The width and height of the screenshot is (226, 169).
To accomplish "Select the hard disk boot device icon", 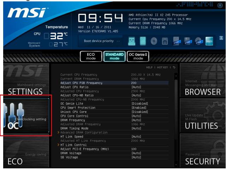I will (143, 41).
